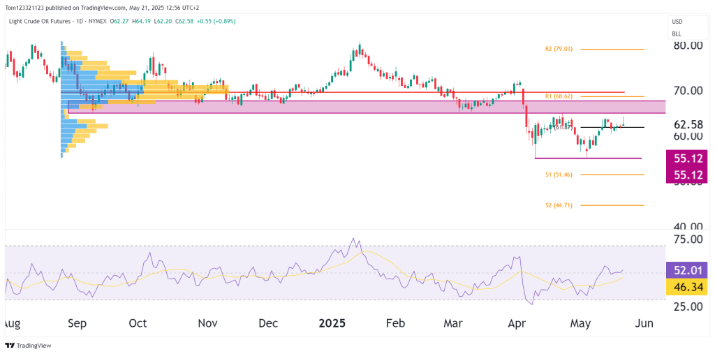This screenshot has width=715, height=354.
Task: Select the R2 (79.03) pivot label
Action: pyautogui.click(x=558, y=50)
